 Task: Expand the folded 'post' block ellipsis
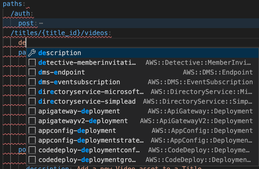41,23
